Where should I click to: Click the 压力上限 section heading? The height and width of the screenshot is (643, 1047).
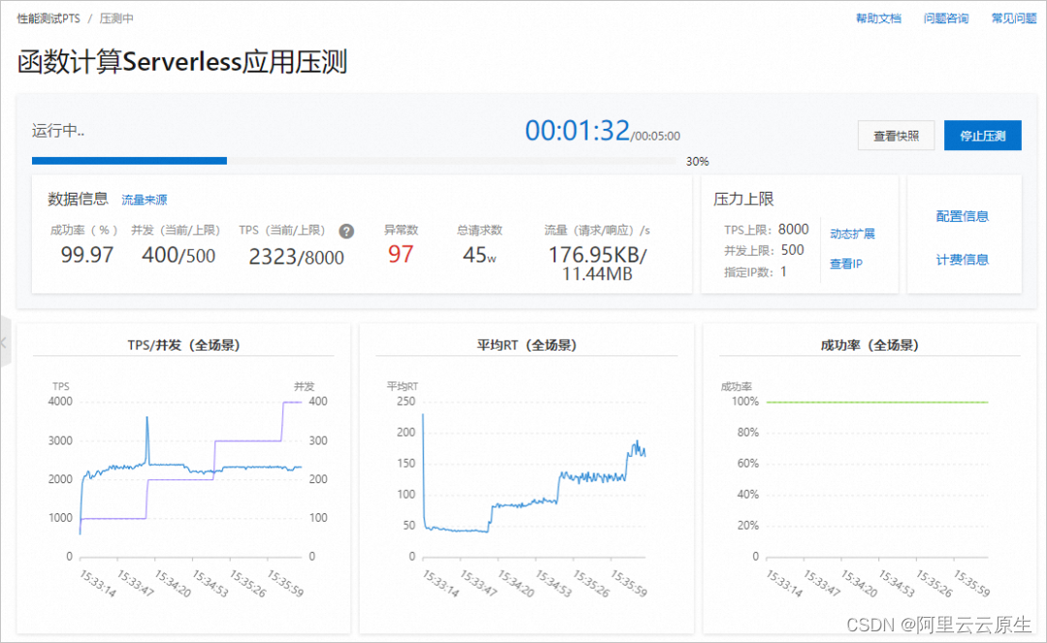coord(744,199)
